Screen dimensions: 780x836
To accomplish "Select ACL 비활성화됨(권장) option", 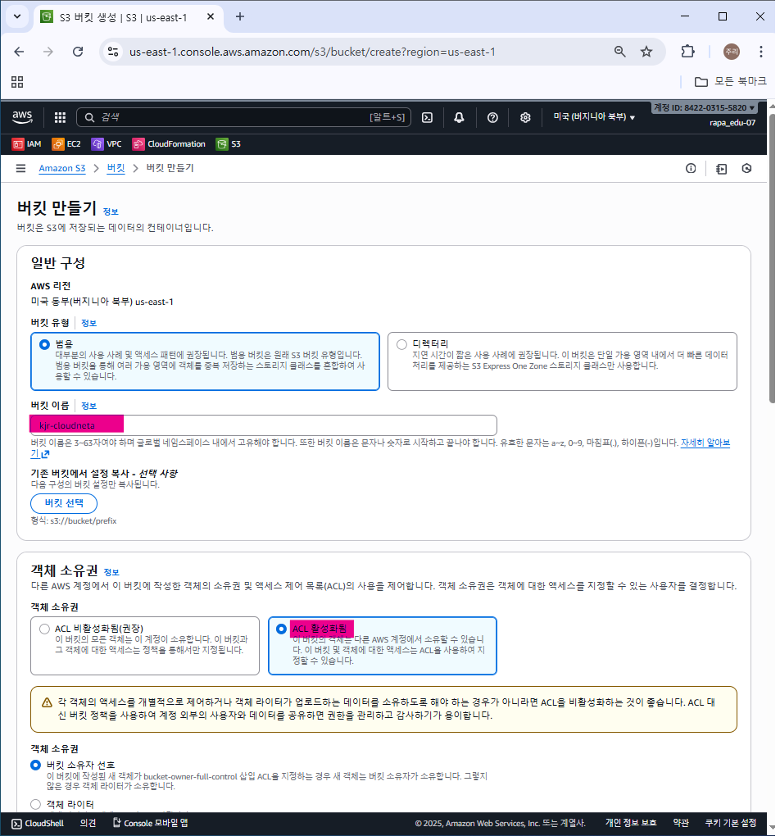I will click(45, 629).
